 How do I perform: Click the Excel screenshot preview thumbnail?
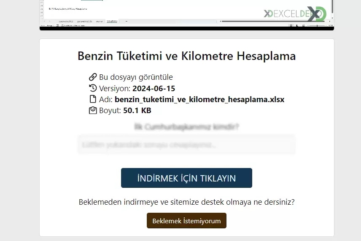pos(187,15)
